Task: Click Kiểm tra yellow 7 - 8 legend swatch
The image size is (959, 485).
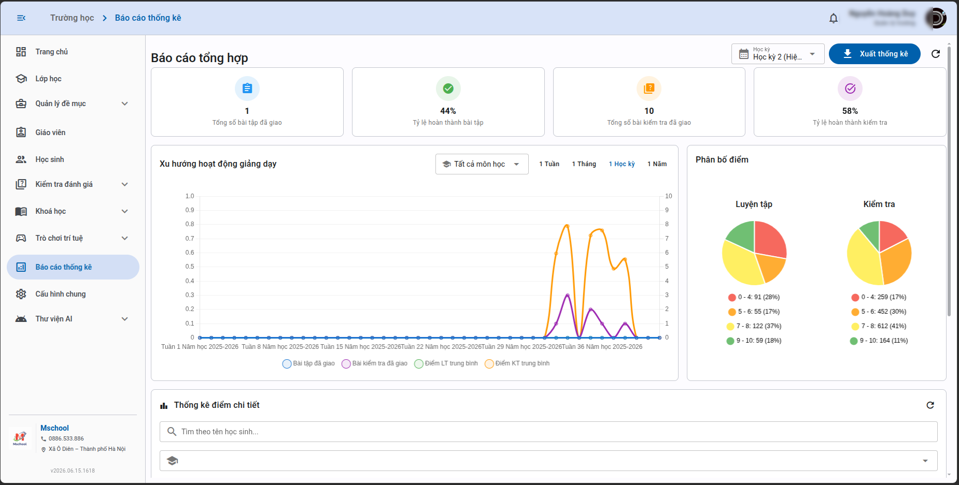Action: [855, 327]
